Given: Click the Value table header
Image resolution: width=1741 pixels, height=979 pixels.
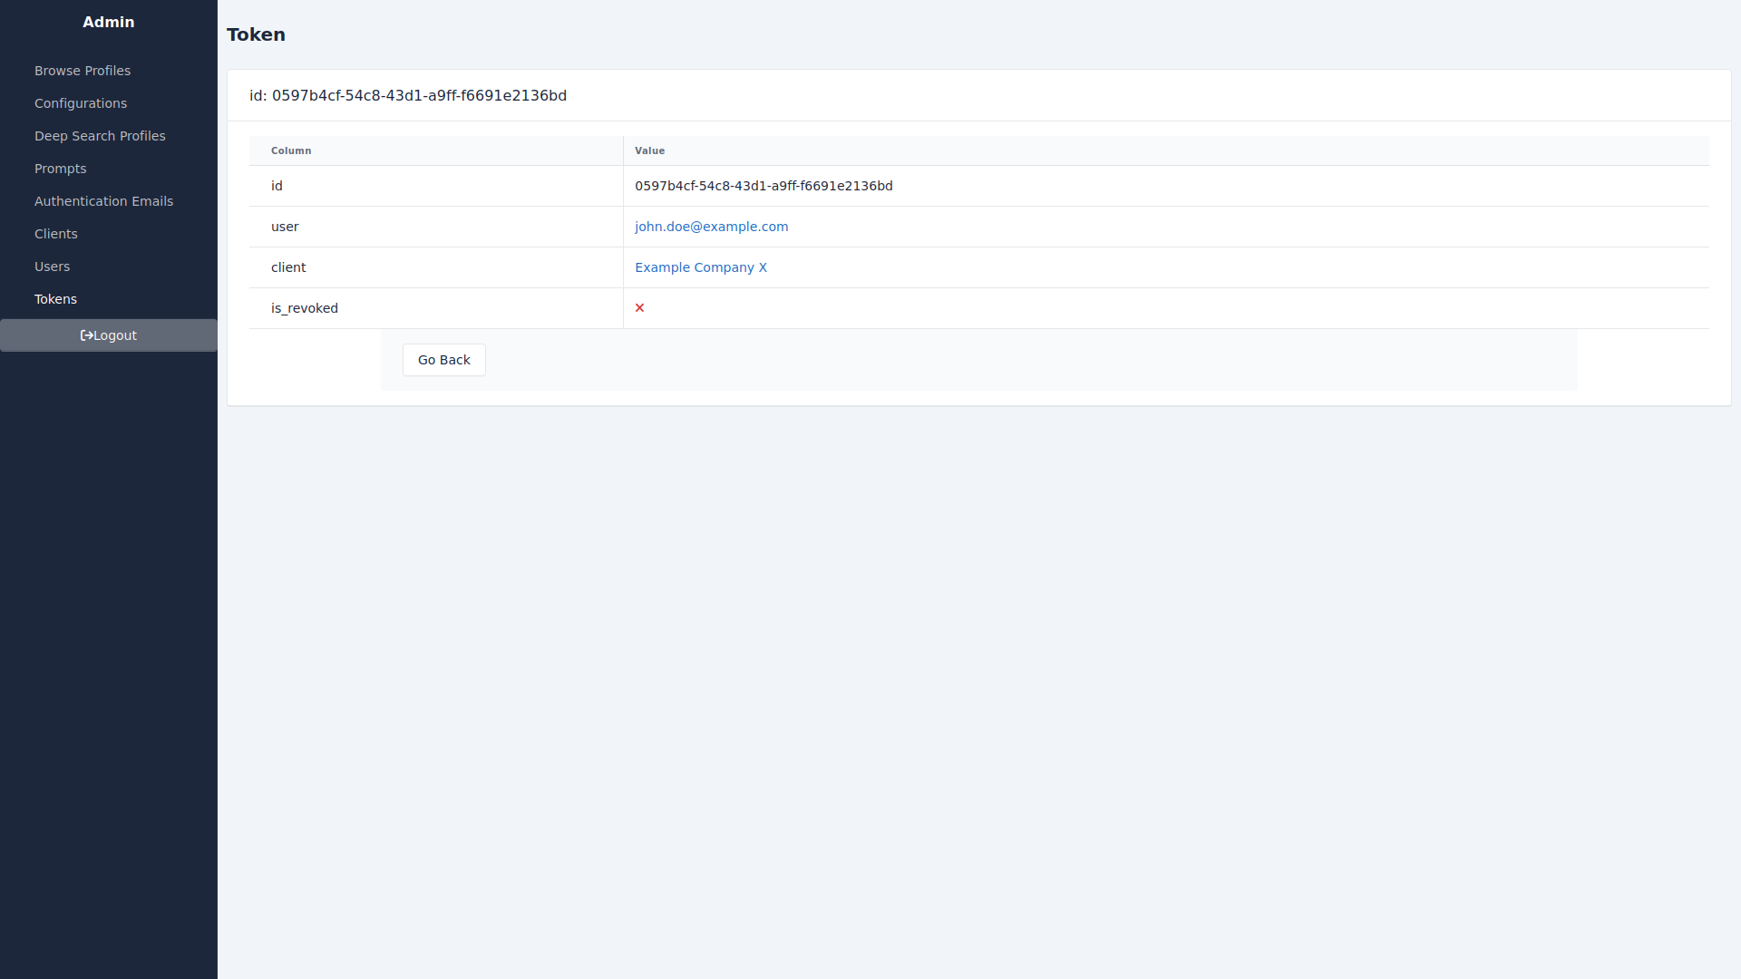Looking at the screenshot, I should coord(649,150).
